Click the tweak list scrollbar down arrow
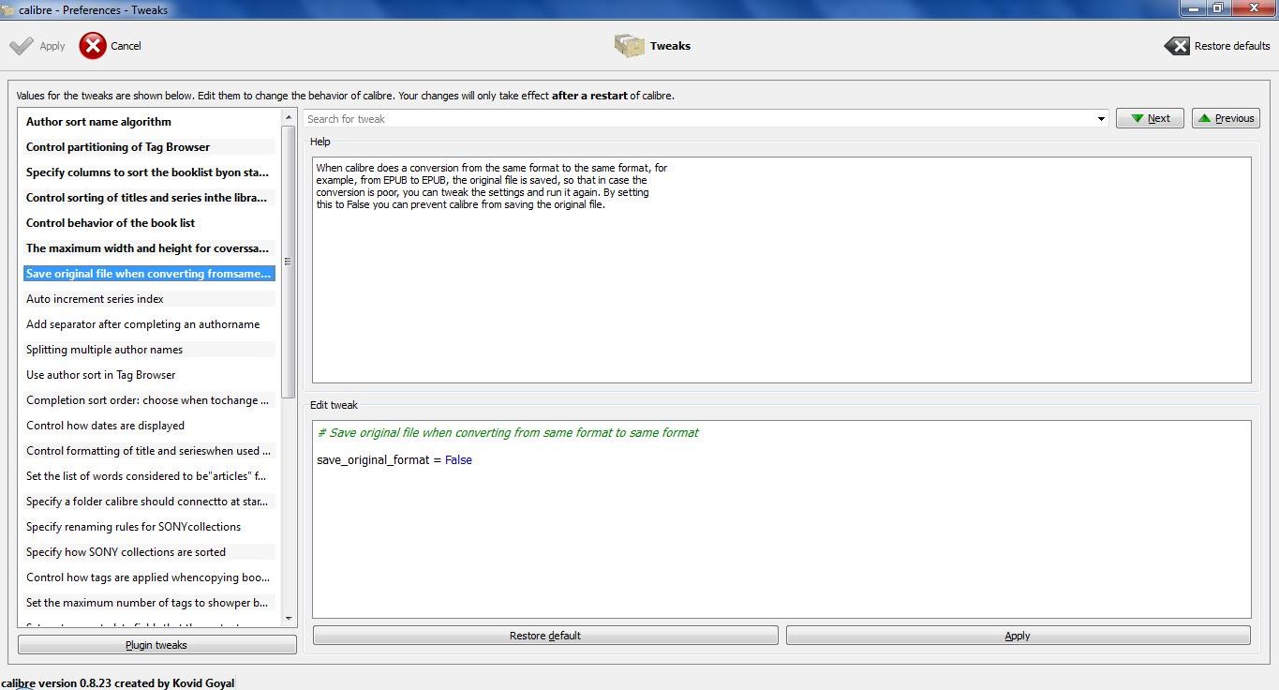 click(289, 619)
